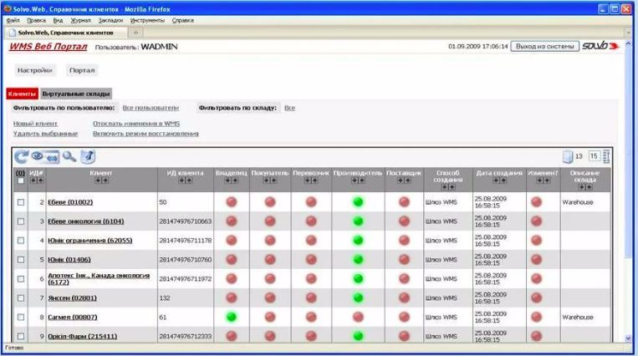Viewport: 638px width, 356px height.
Task: Click green Владелец indicator in Сагмел (00807) row
Action: pyautogui.click(x=232, y=317)
